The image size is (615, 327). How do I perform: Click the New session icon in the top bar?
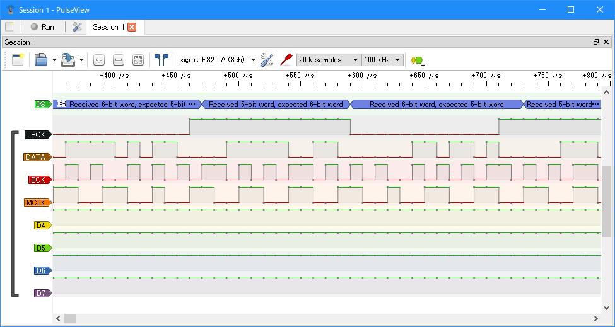(9, 27)
